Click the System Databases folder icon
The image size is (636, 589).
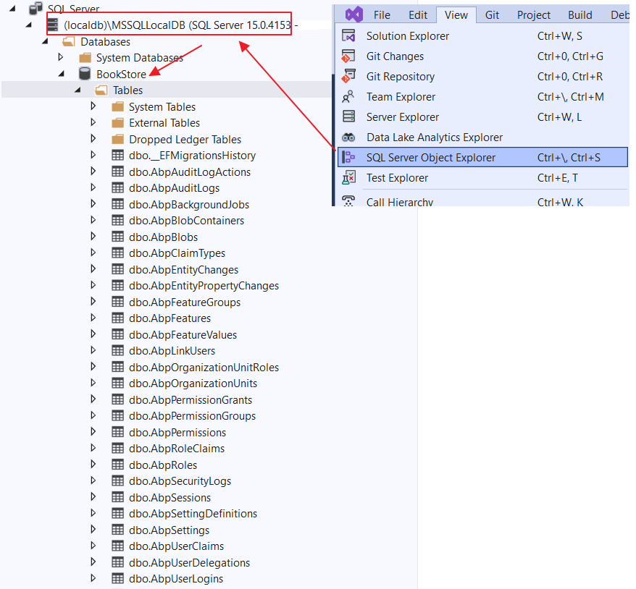tap(85, 58)
